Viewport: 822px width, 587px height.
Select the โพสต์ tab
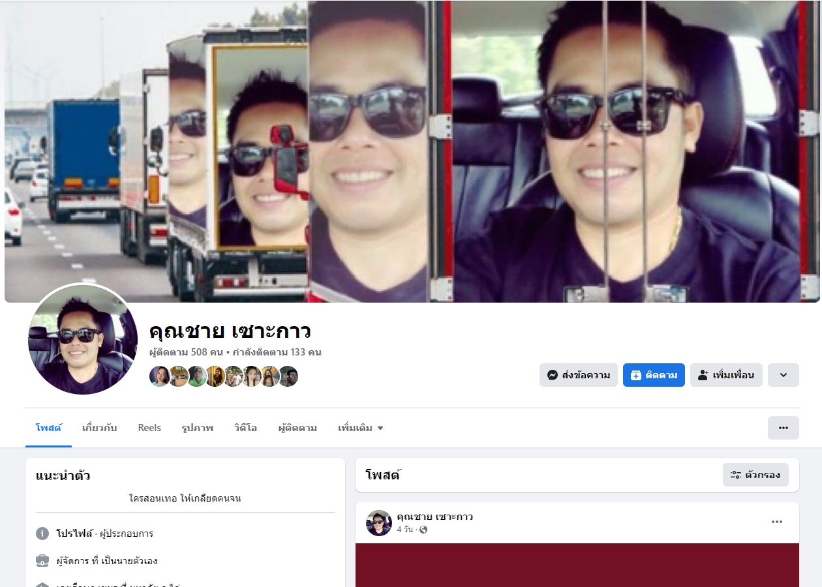48,428
